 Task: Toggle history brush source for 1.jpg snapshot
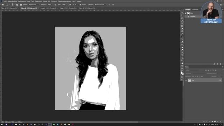point(186,13)
